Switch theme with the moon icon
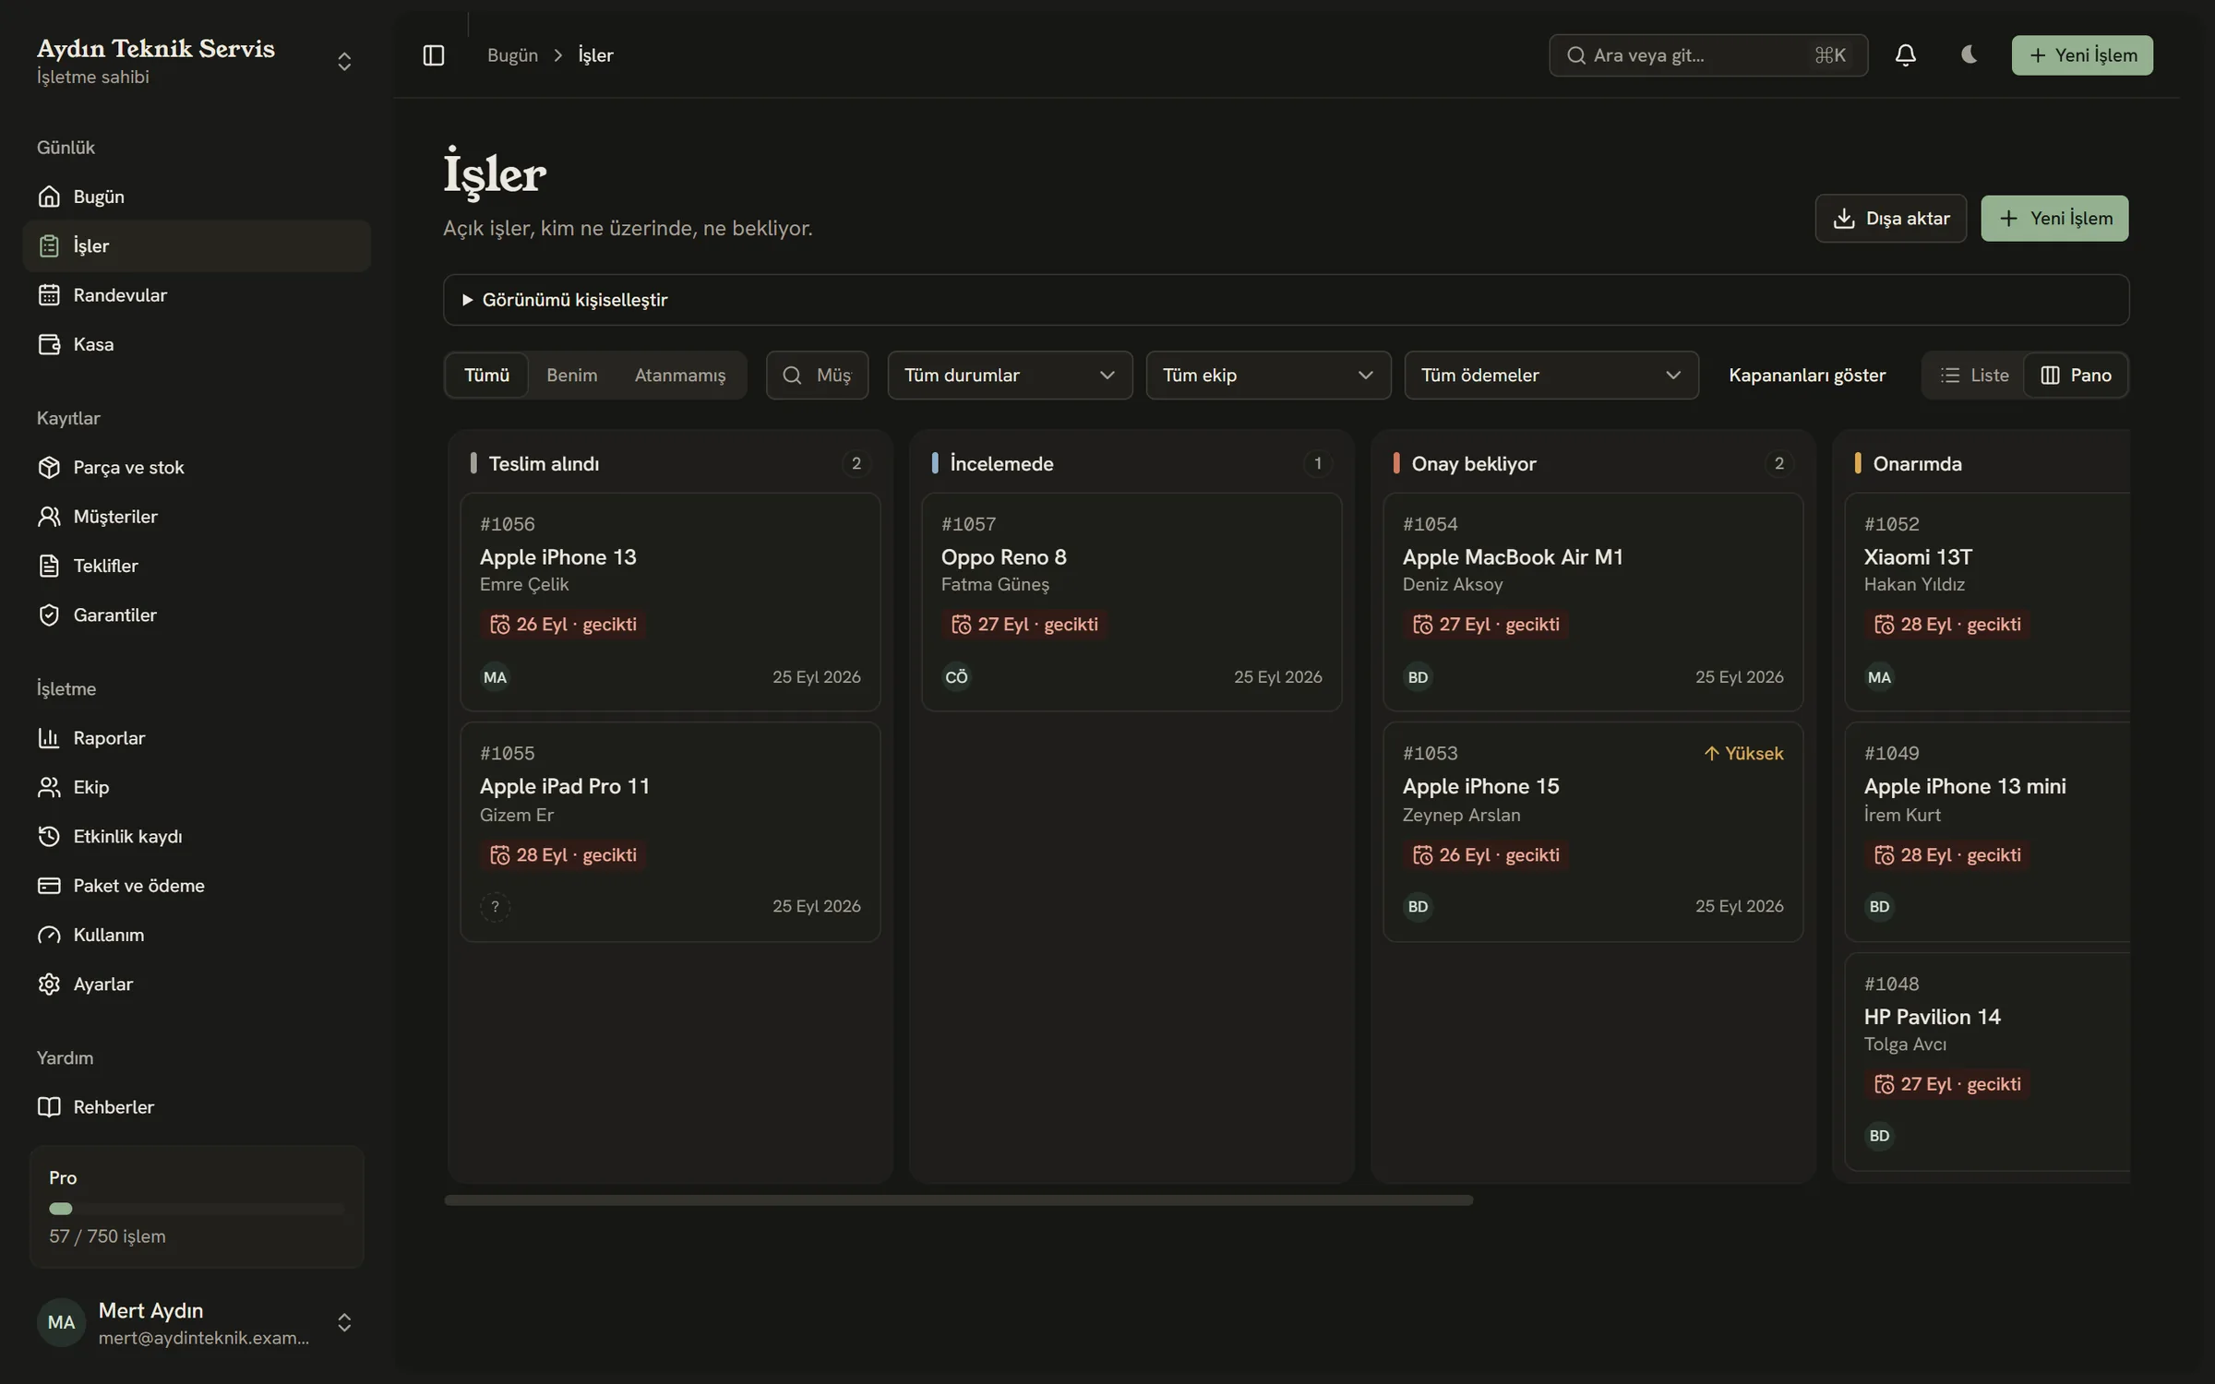The width and height of the screenshot is (2215, 1384). point(1968,55)
